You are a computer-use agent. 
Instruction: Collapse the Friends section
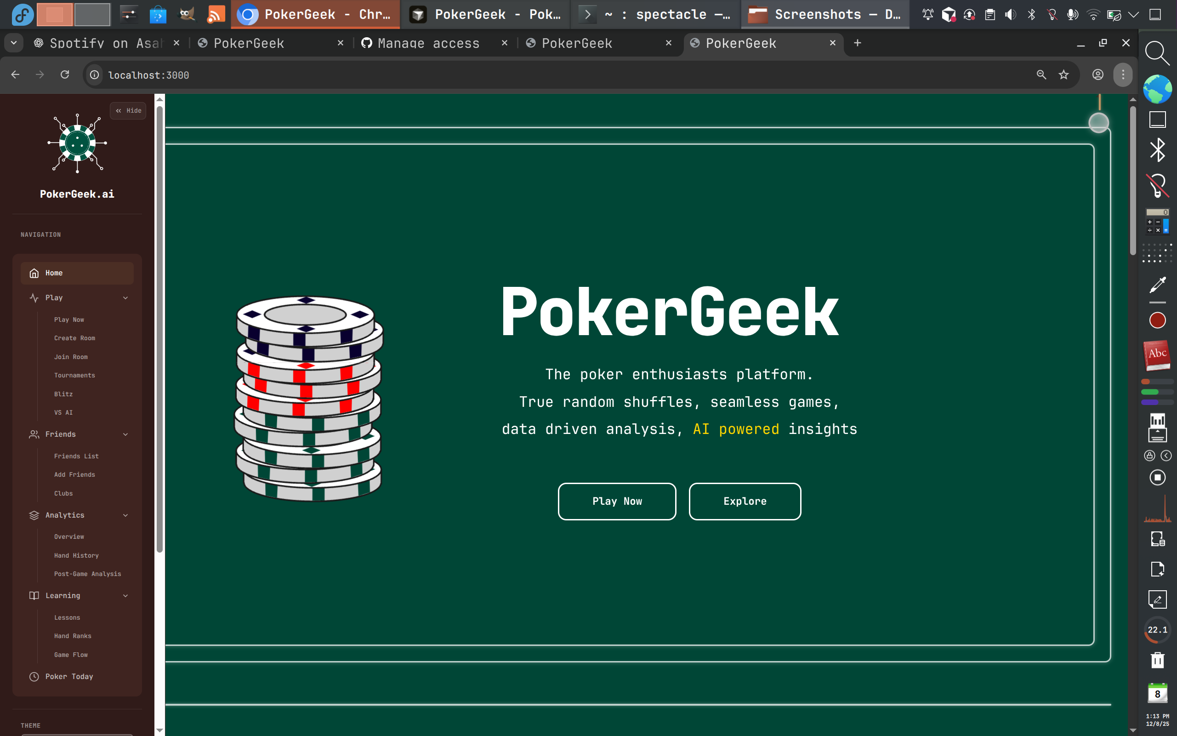(126, 434)
